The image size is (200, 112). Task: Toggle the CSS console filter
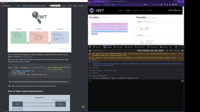pyautogui.click(x=167, y=51)
